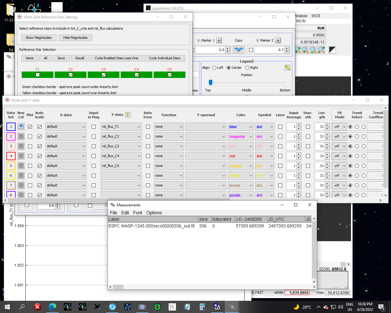Open the rel_flux_T1 Y-data dropdown
This screenshot has height=313, width=391.
coord(121,127)
